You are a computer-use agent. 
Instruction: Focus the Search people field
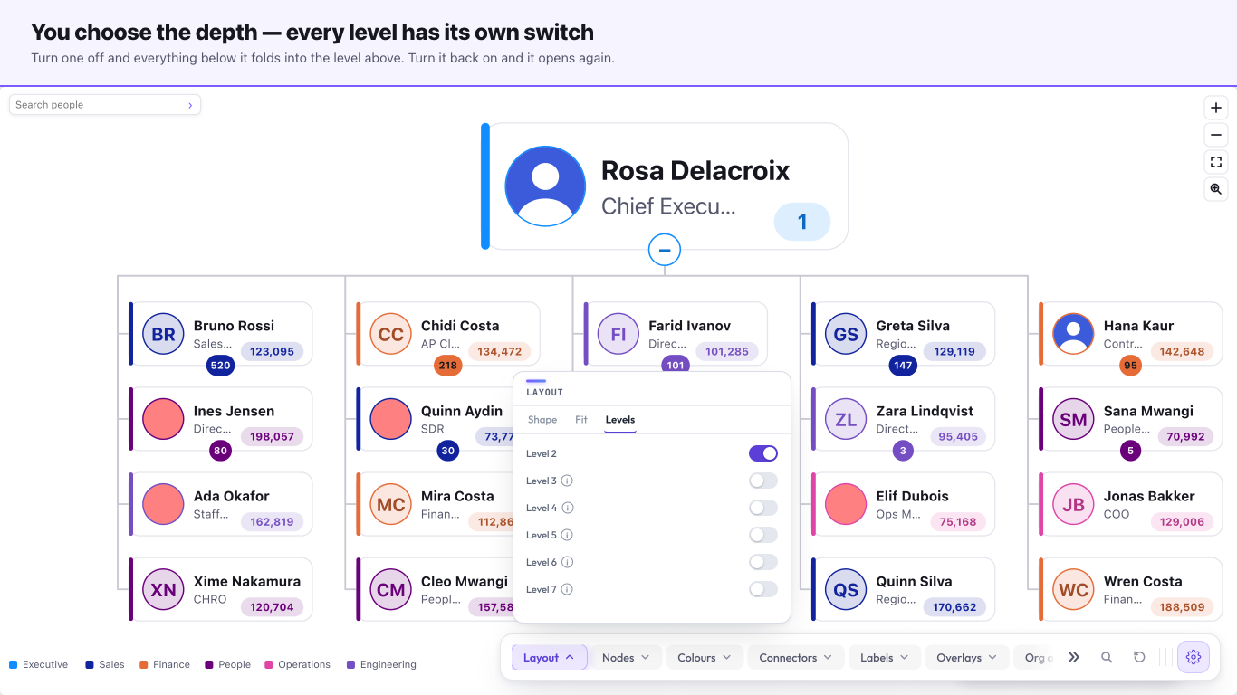tap(105, 105)
